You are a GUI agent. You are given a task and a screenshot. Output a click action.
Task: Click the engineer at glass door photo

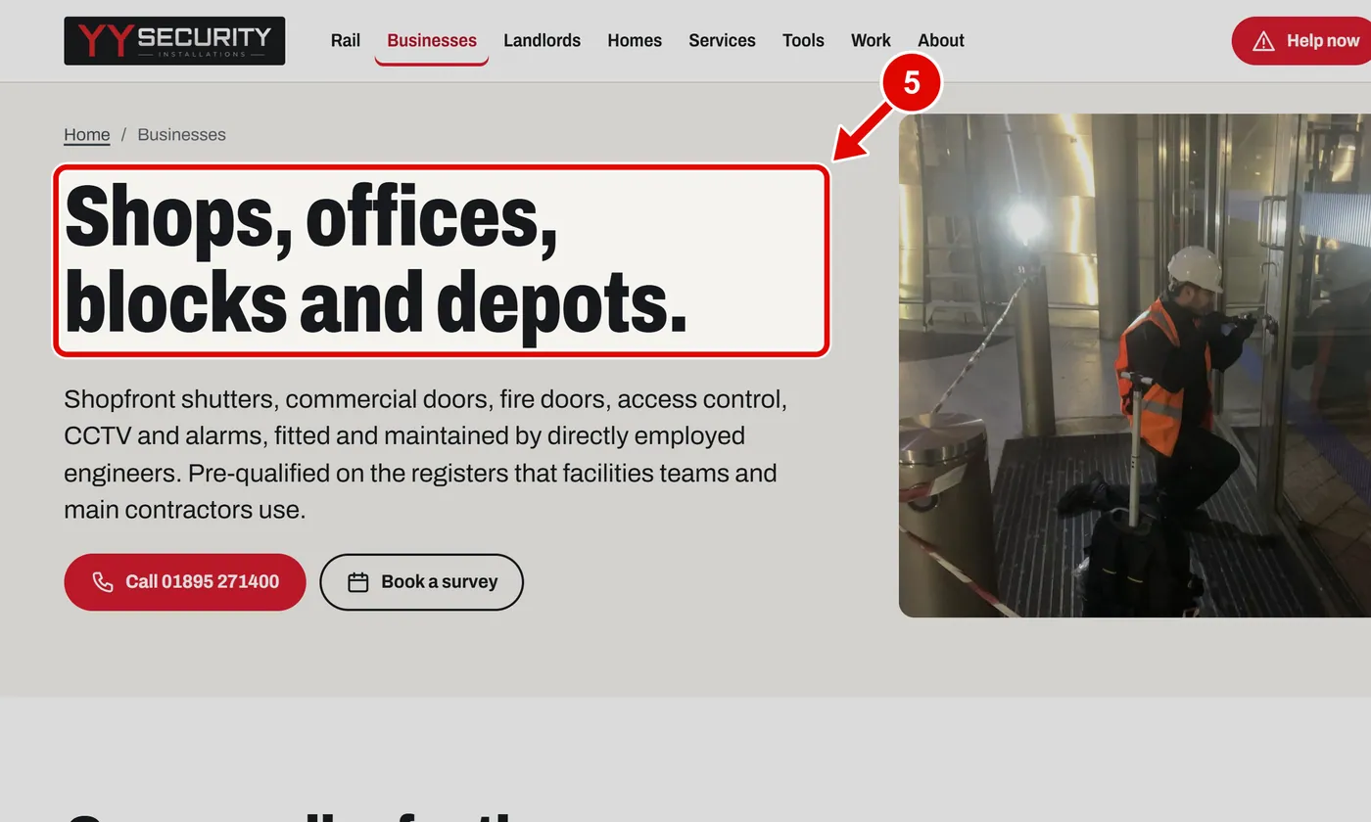(1135, 365)
